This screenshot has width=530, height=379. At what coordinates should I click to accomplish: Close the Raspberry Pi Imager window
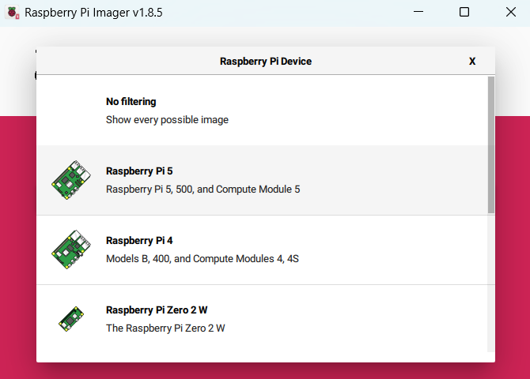click(511, 12)
